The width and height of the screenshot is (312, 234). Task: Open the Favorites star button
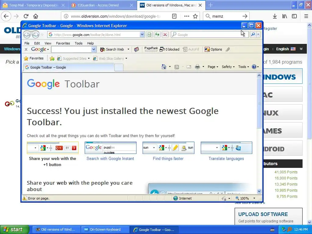tap(34, 58)
